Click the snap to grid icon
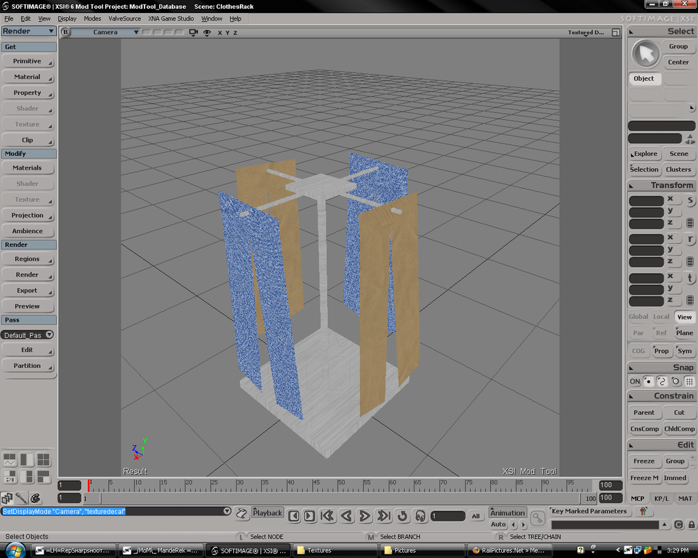This screenshot has width=698, height=558. pyautogui.click(x=689, y=382)
